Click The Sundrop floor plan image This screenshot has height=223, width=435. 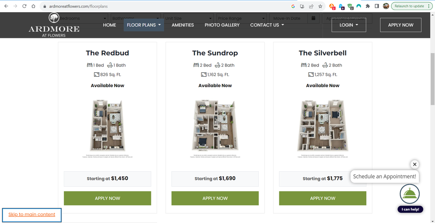pyautogui.click(x=215, y=125)
